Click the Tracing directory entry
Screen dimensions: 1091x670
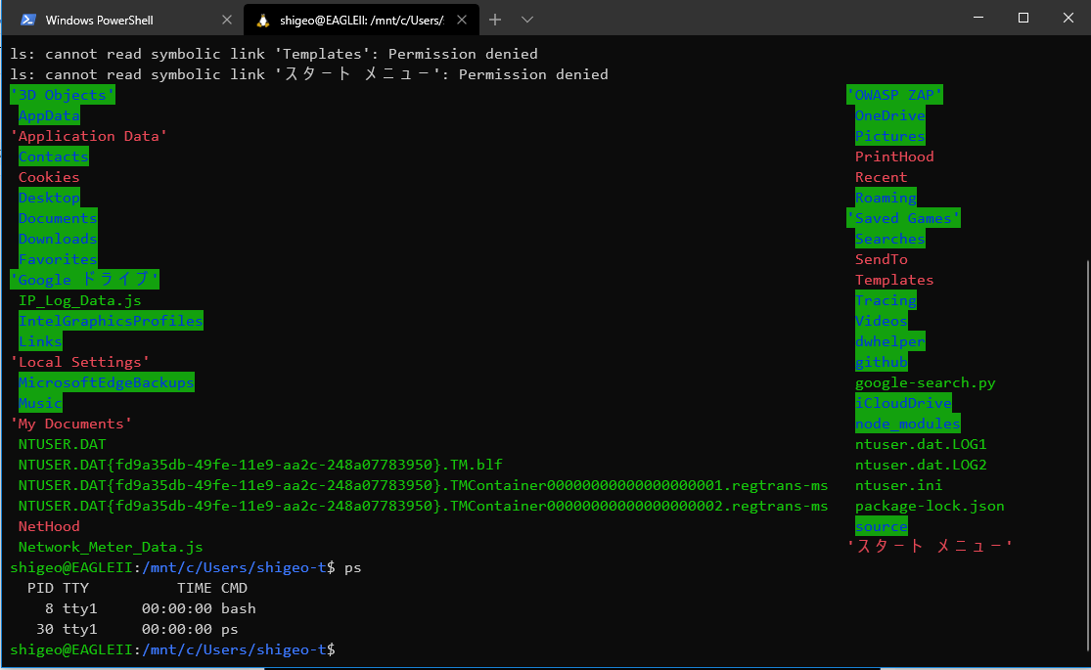point(886,300)
